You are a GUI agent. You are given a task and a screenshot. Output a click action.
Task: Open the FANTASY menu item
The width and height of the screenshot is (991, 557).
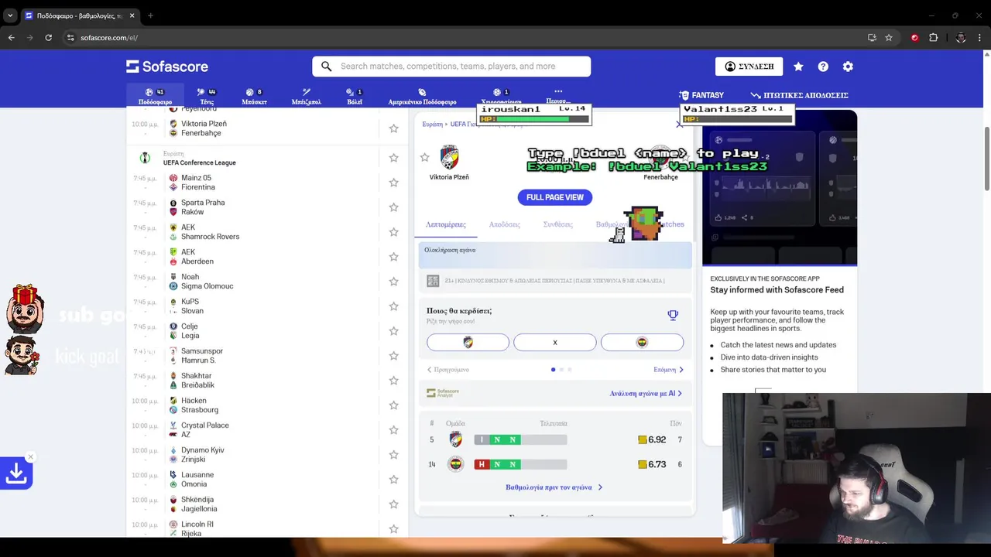(701, 95)
